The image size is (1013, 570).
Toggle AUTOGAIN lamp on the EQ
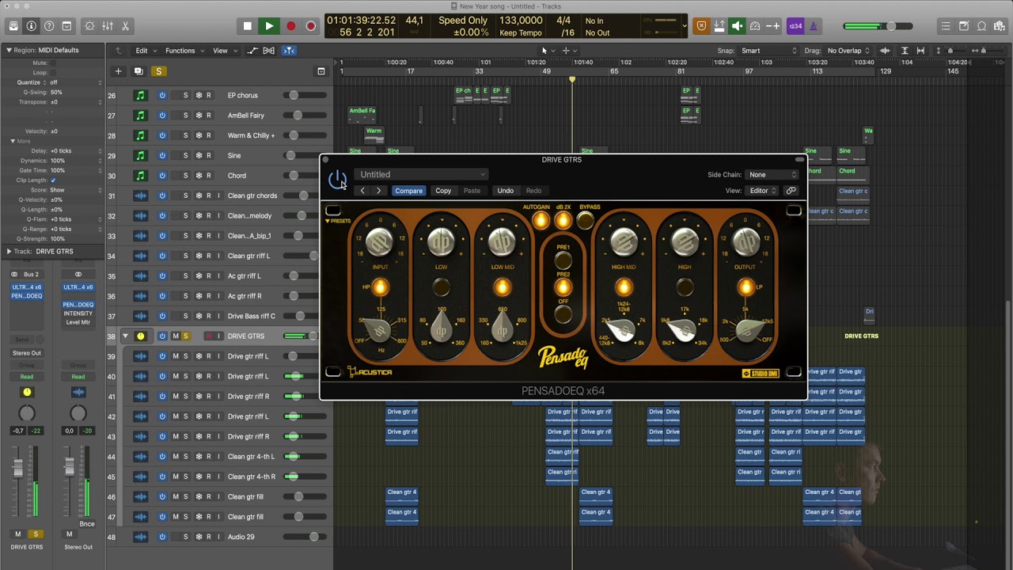pyautogui.click(x=540, y=221)
